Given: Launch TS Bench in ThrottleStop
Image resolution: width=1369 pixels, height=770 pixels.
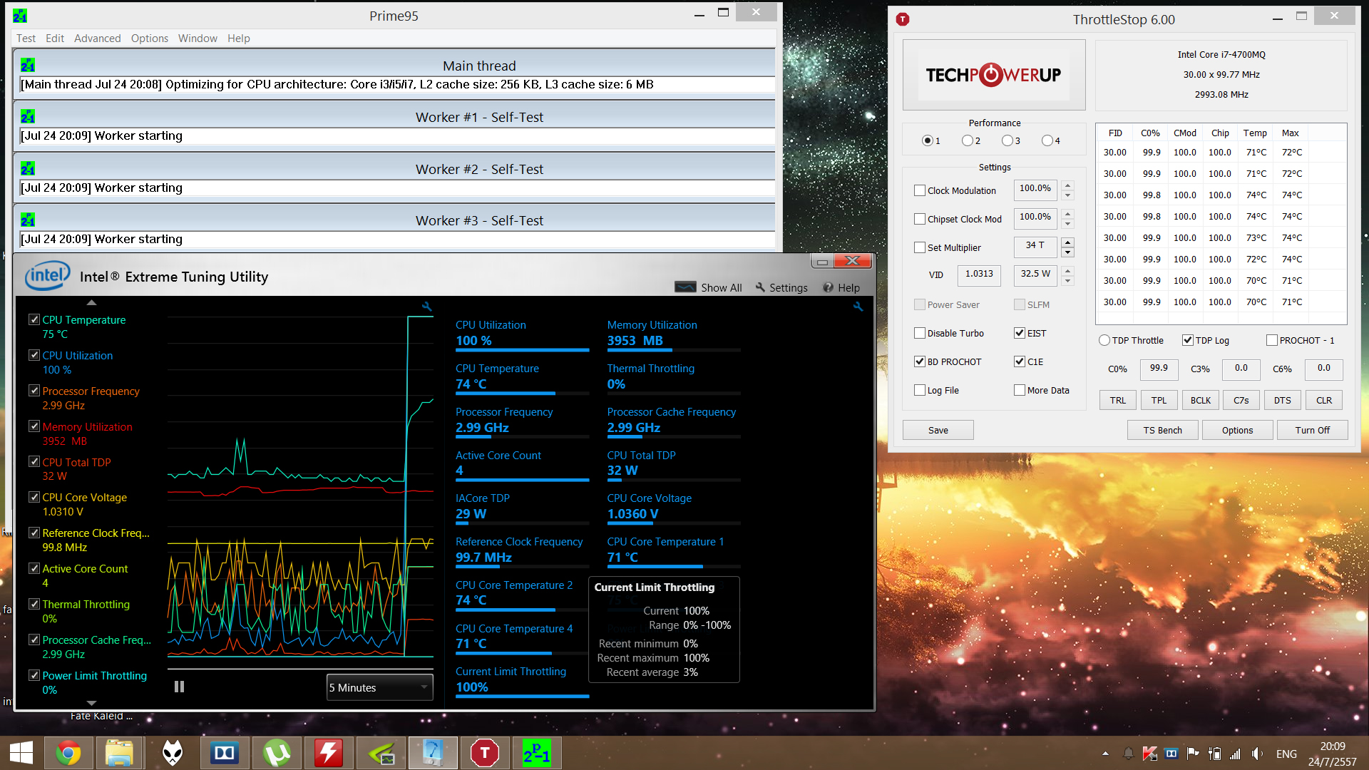Looking at the screenshot, I should coord(1162,430).
